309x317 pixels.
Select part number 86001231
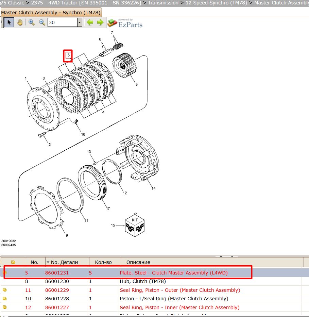pyautogui.click(x=57, y=273)
